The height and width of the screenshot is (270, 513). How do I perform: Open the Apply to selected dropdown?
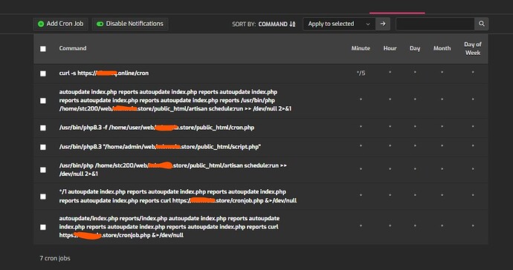339,24
